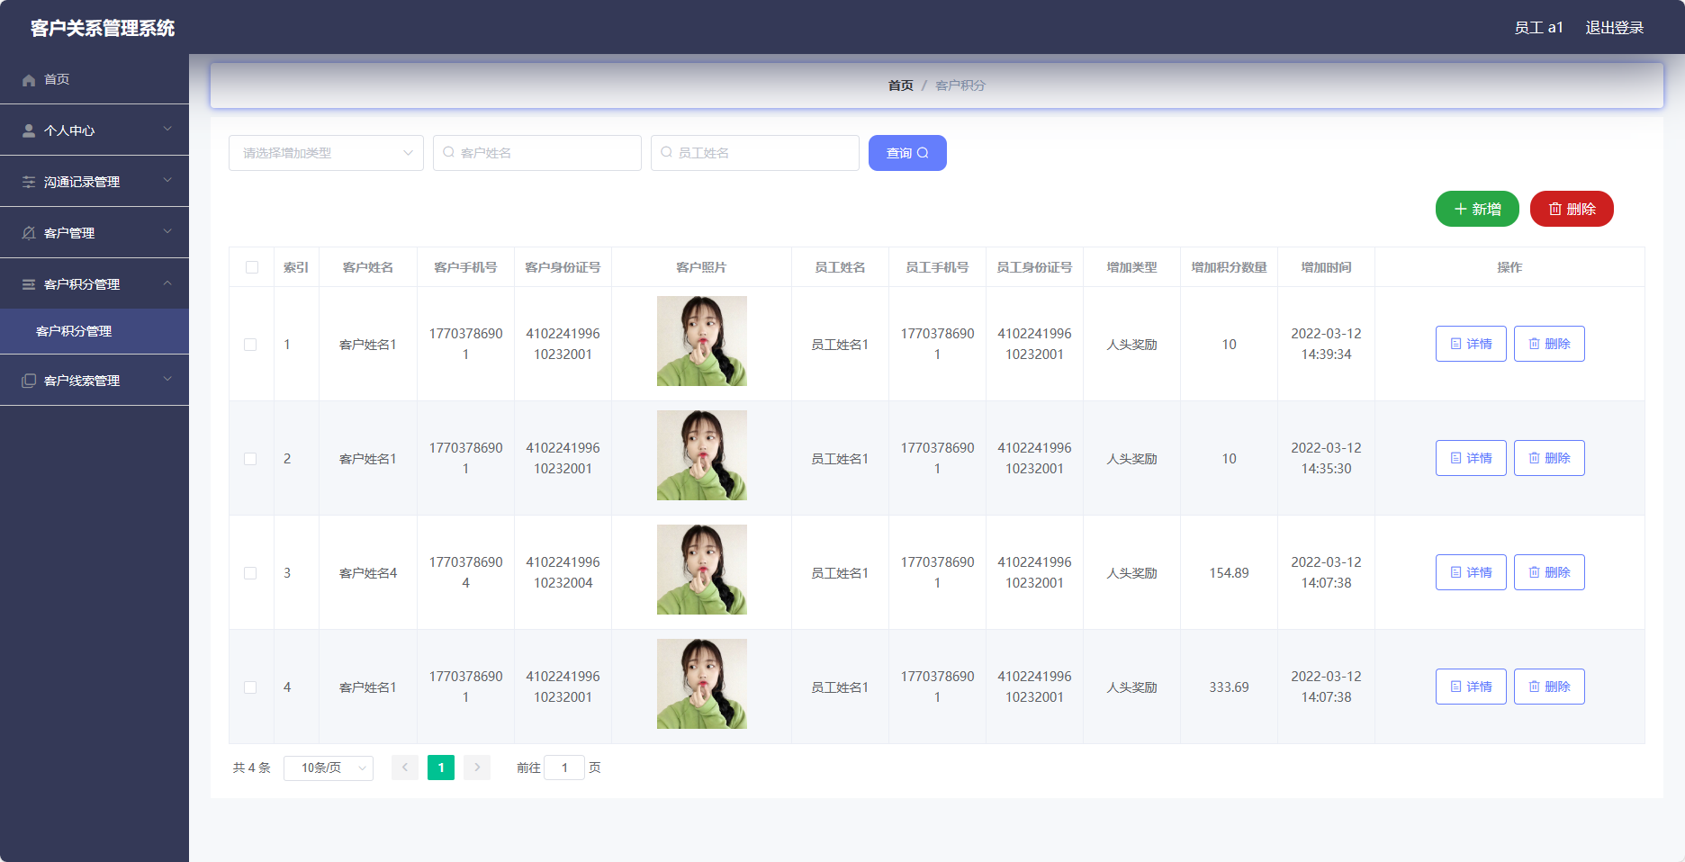Open the 10条/页 page size dropdown

click(x=329, y=768)
